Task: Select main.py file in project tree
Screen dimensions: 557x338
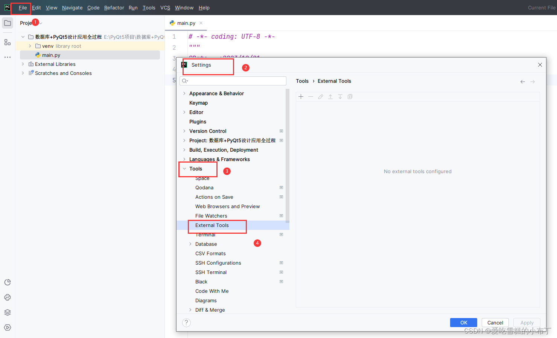Action: pos(90,55)
